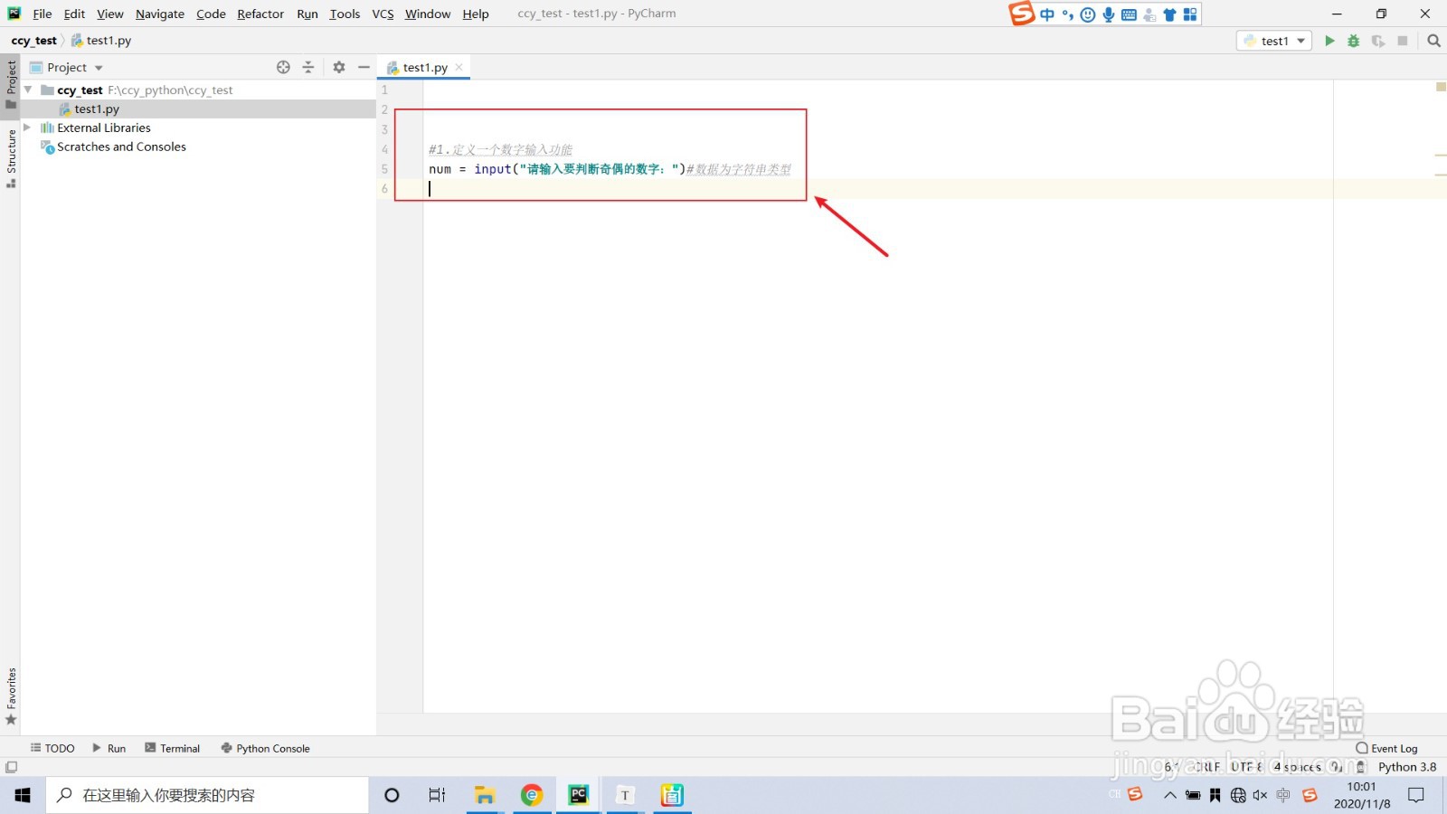
Task: Click test1.py breadcrumb in navigation bar
Action: 101,41
